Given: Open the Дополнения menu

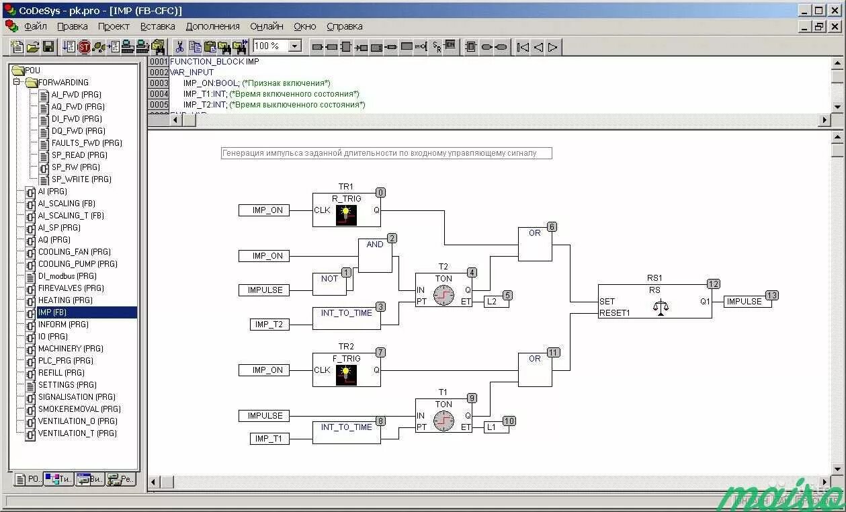Looking at the screenshot, I should [213, 26].
